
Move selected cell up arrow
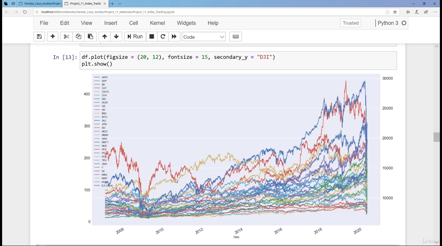[105, 37]
